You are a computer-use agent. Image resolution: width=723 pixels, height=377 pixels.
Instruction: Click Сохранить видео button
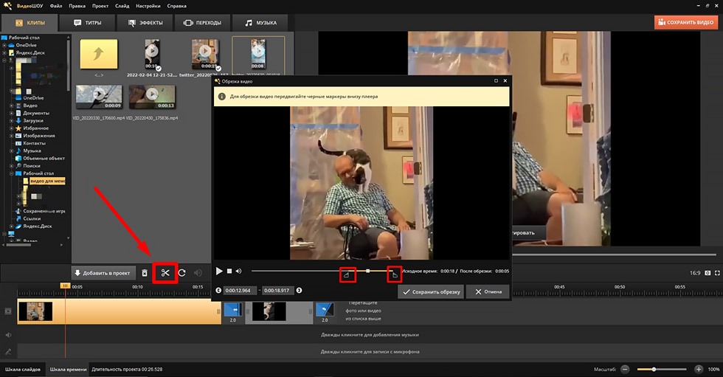(x=686, y=22)
